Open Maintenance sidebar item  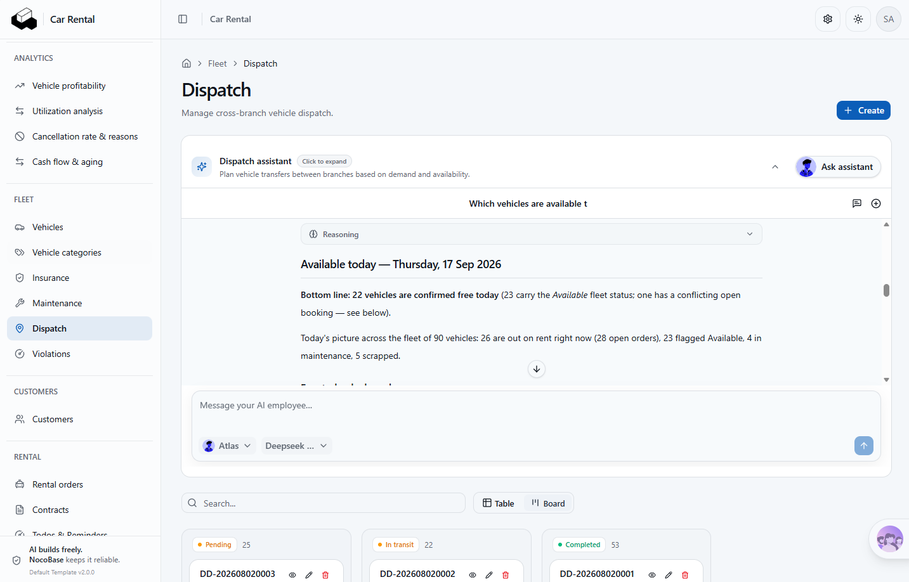(x=79, y=303)
